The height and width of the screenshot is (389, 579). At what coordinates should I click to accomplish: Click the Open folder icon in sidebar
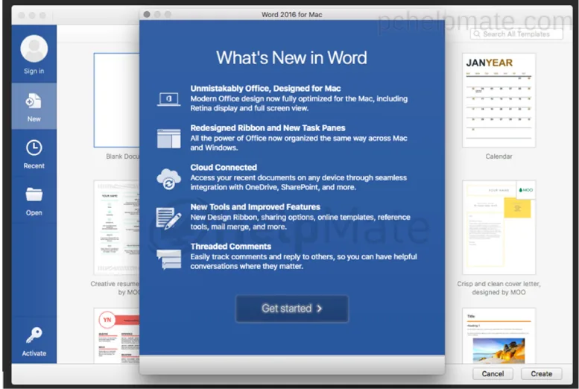tap(34, 194)
